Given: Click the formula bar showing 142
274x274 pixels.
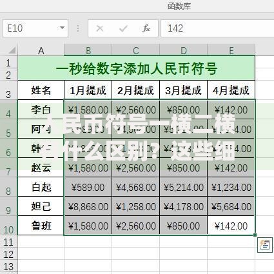Looking at the screenshot, I should 217,28.
